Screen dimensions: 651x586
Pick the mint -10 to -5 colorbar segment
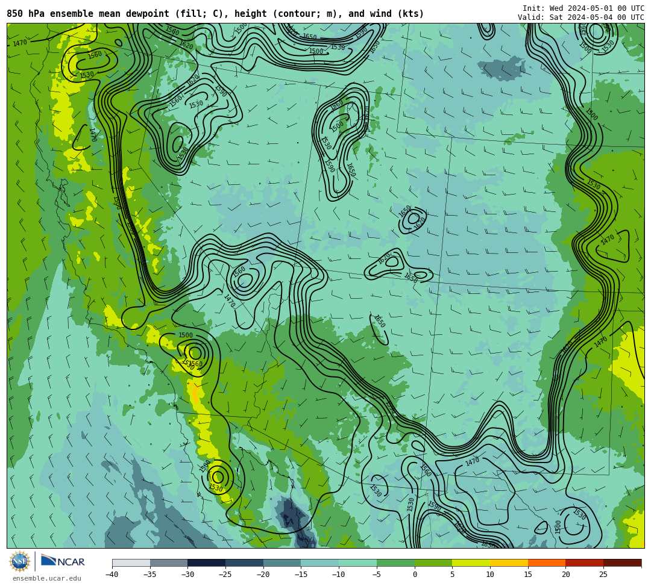coord(358,563)
